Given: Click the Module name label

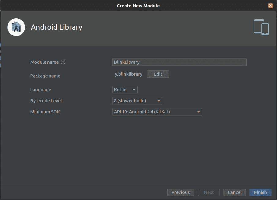Looking at the screenshot, I should (x=44, y=62).
